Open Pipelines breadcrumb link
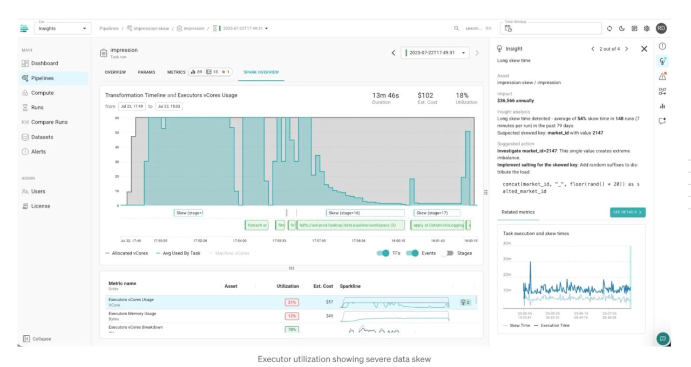Image resolution: width=691 pixels, height=367 pixels. 109,29
